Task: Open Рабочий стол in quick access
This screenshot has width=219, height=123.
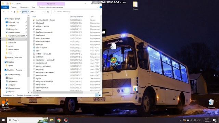Action: (14, 22)
